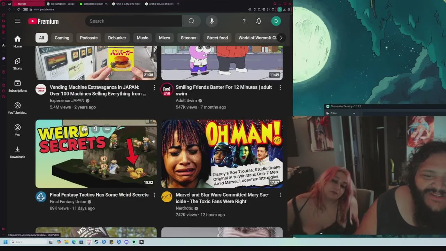Open Final Fantasy Tactics Weird Secrets title
The height and width of the screenshot is (251, 446).
pyautogui.click(x=99, y=195)
